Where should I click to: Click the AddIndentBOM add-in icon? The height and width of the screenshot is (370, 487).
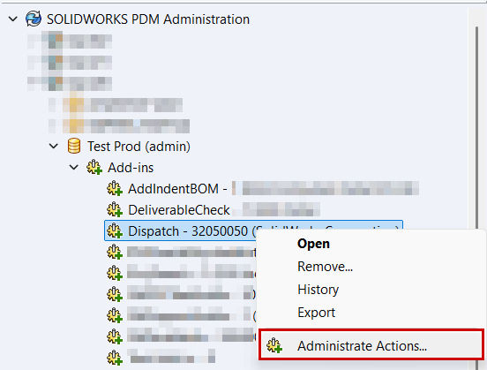(115, 188)
